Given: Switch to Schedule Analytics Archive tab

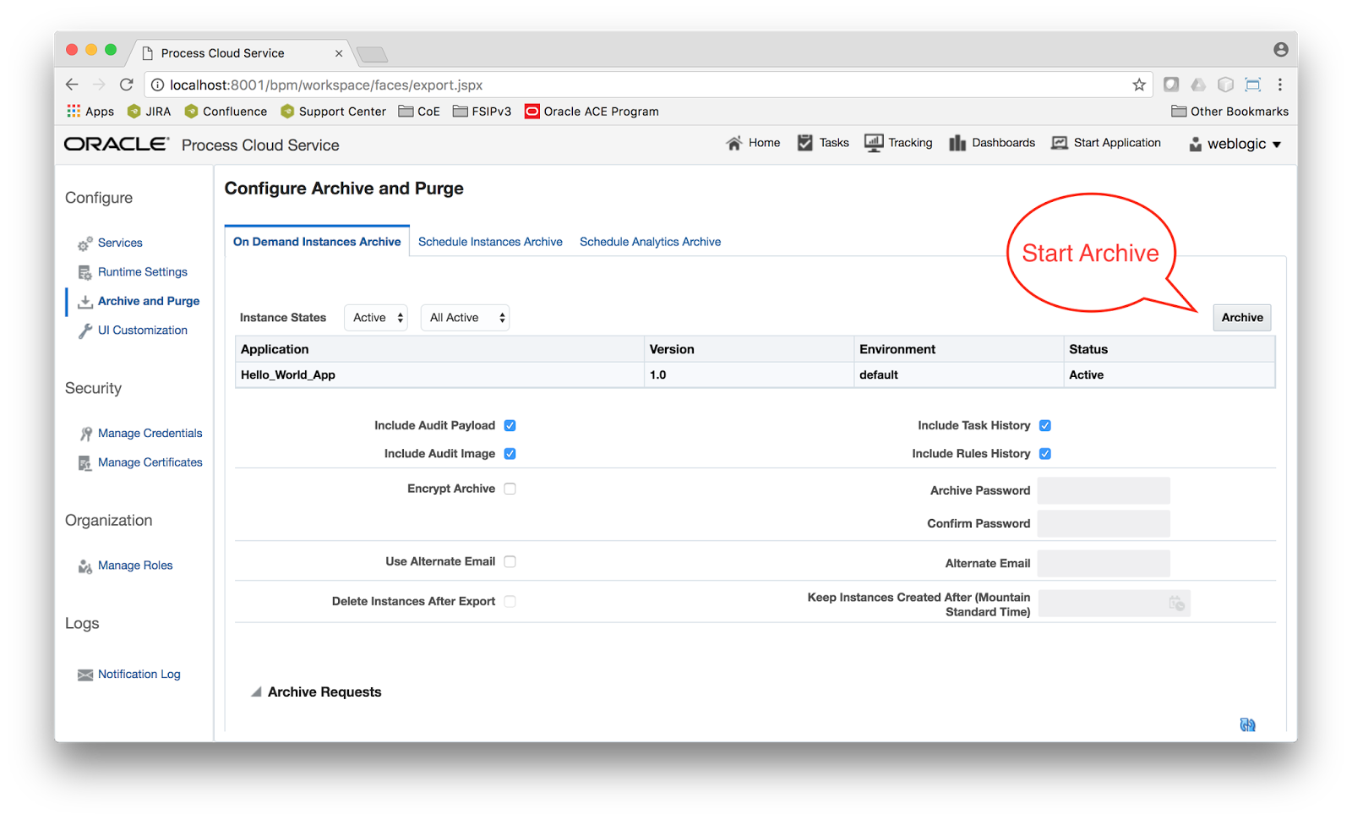Looking at the screenshot, I should coord(650,241).
